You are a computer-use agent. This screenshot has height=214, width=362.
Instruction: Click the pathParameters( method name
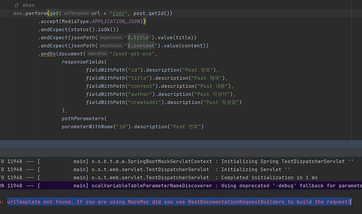pos(84,118)
